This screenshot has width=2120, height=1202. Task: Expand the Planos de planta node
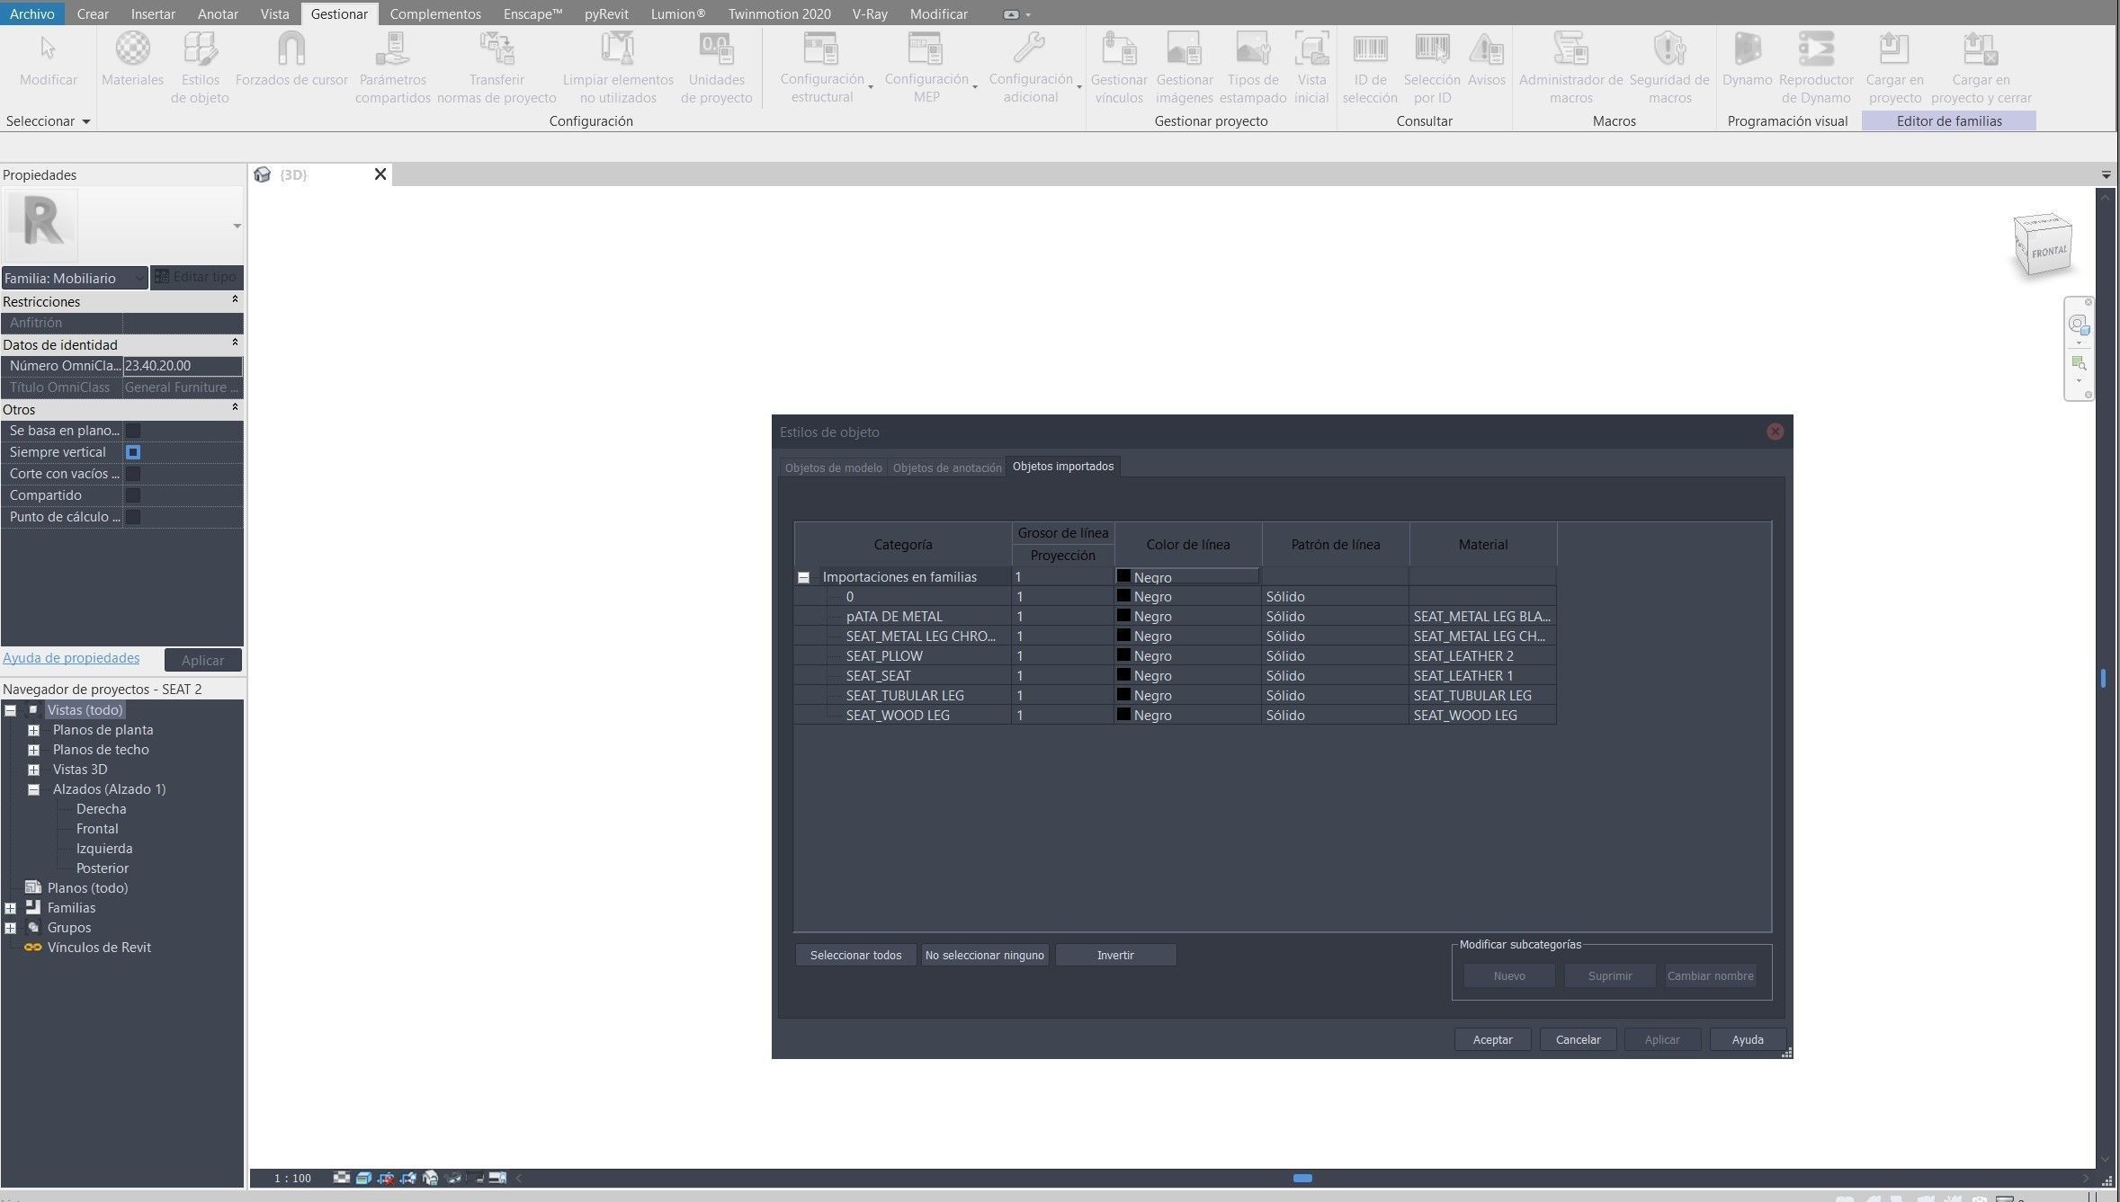[33, 730]
